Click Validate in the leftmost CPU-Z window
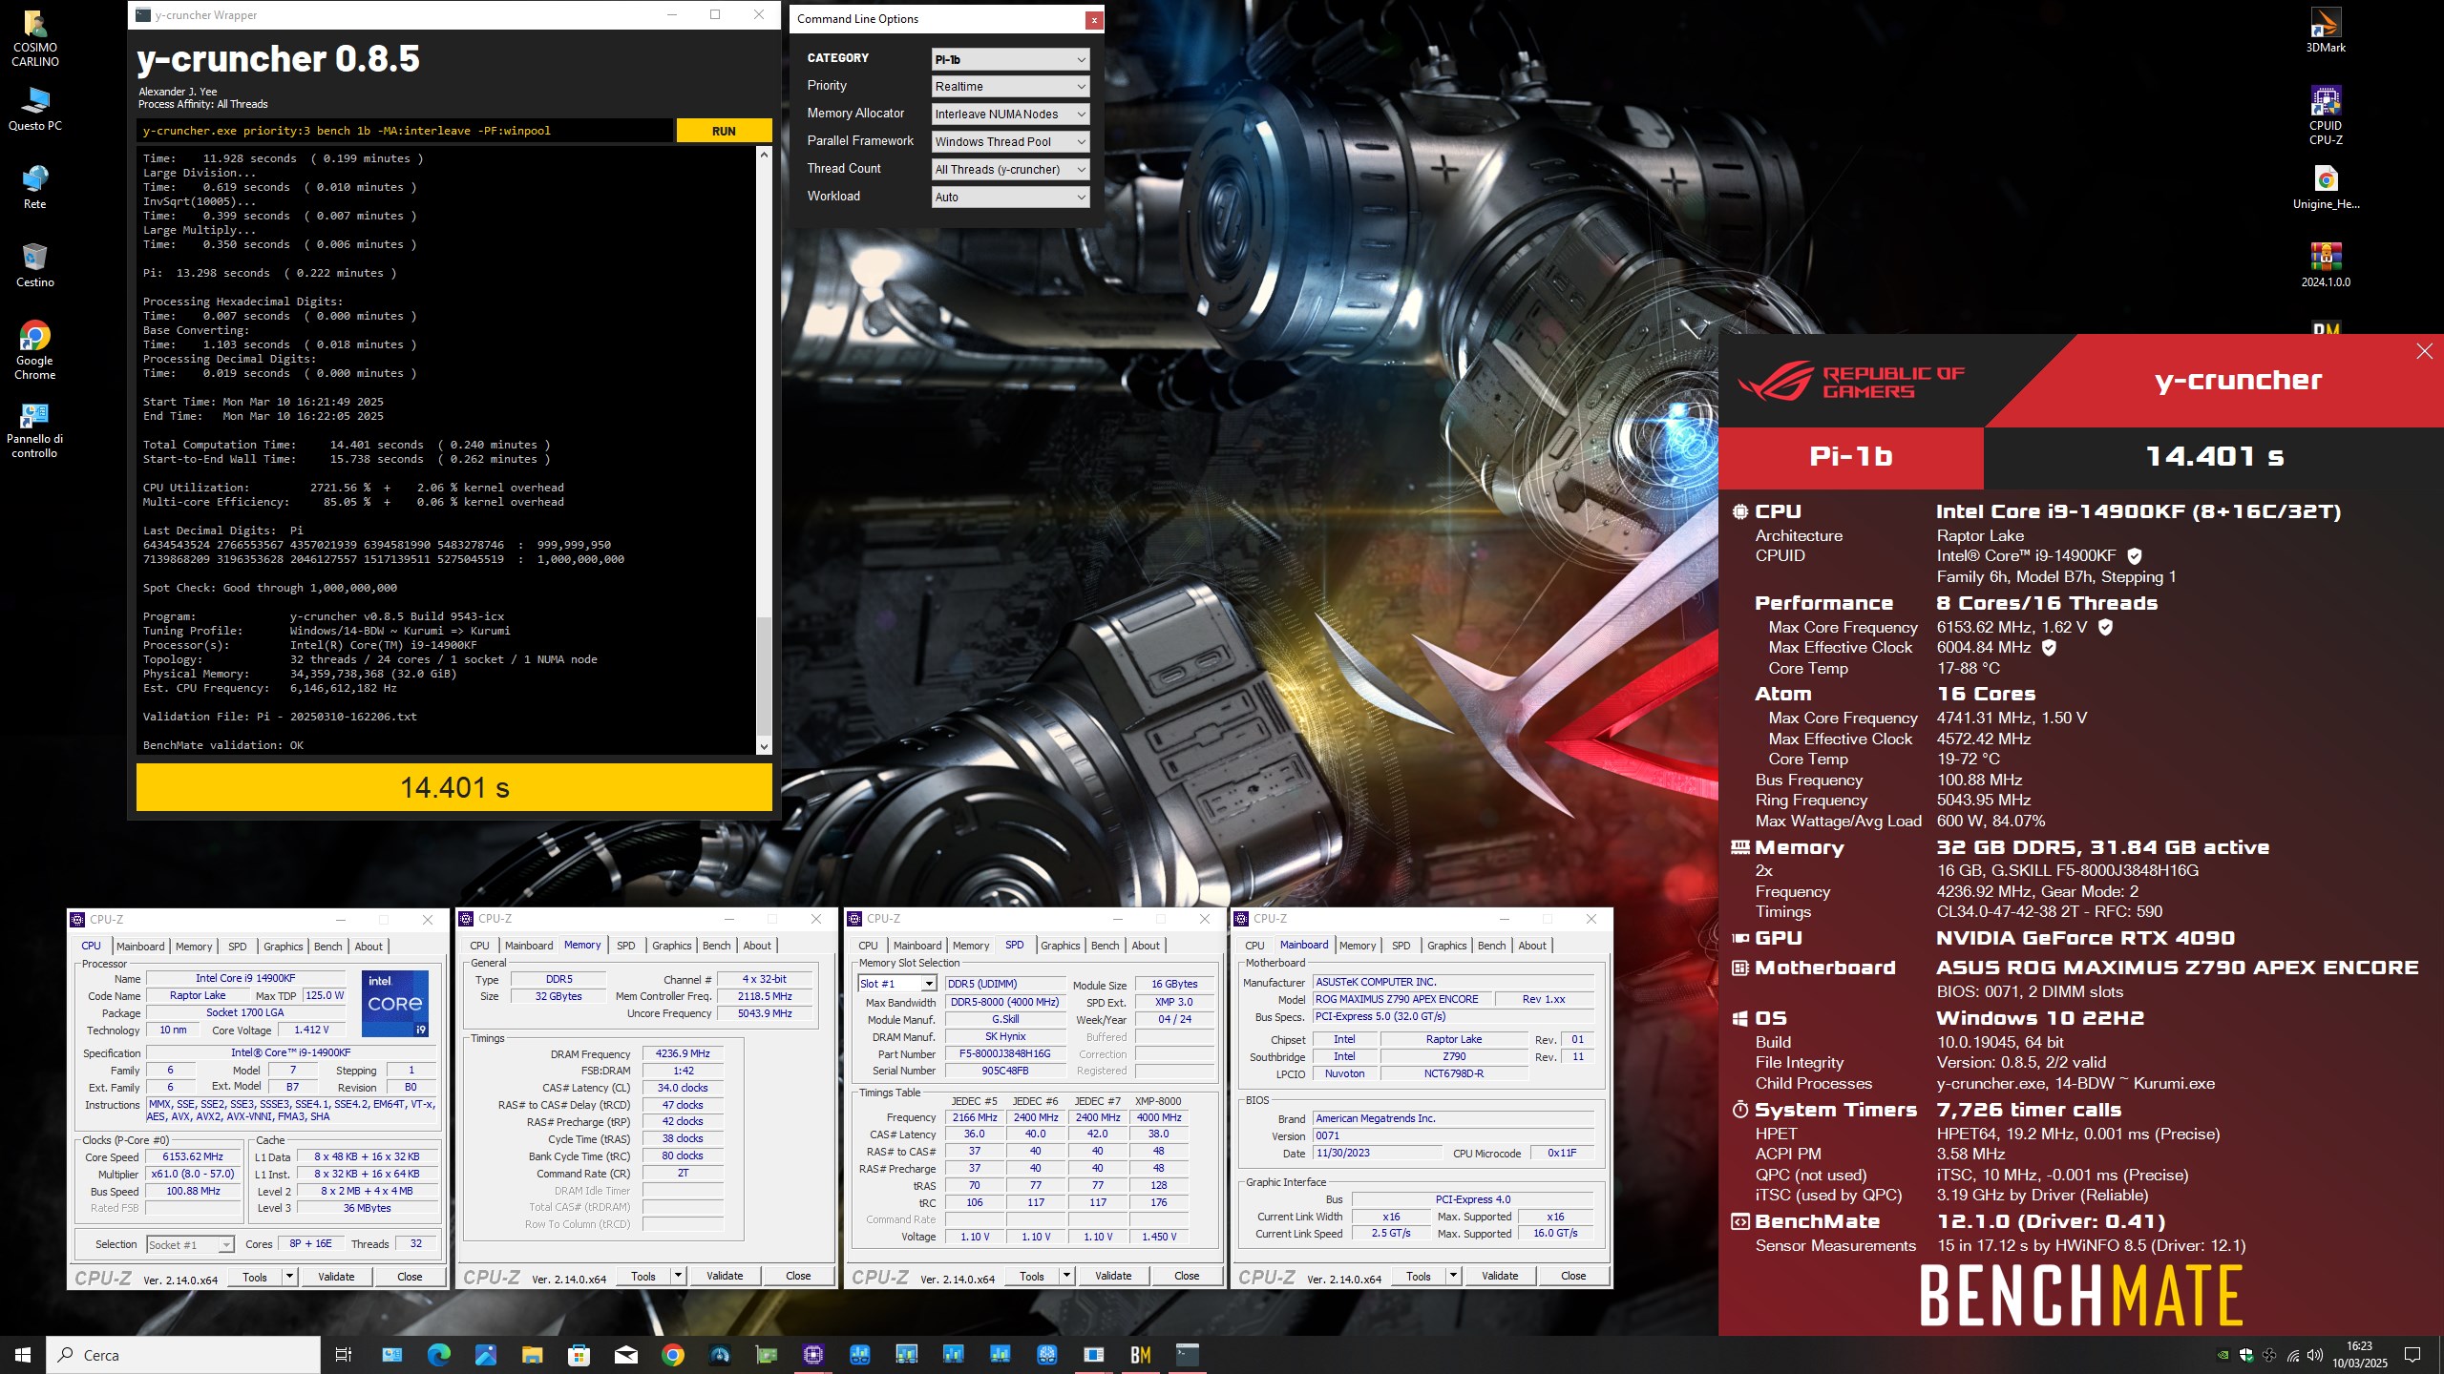The width and height of the screenshot is (2444, 1374). [x=336, y=1277]
